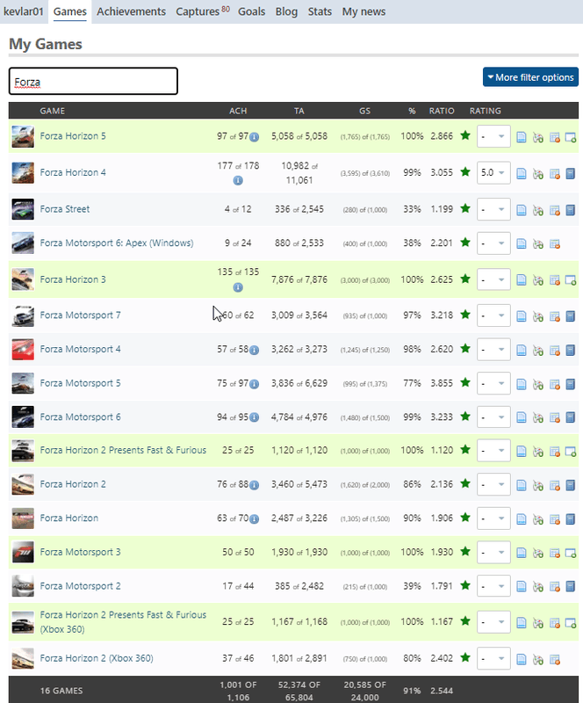
Task: Open the 5.0 rating dropdown for Forza Horizon 4
Action: pyautogui.click(x=493, y=172)
